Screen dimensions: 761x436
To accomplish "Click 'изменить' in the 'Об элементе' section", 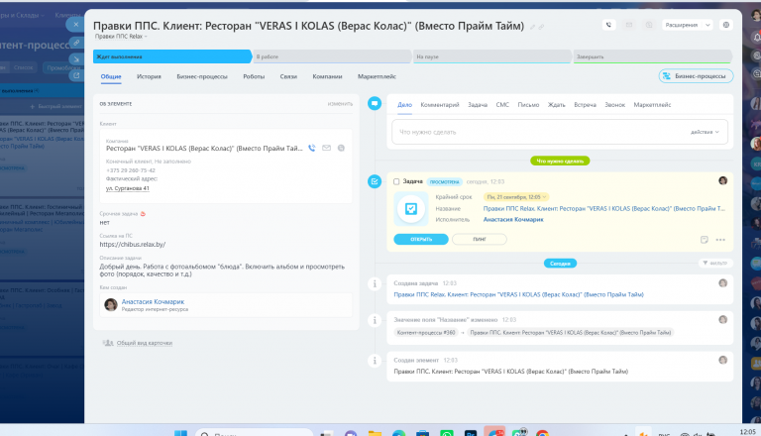I will point(340,104).
